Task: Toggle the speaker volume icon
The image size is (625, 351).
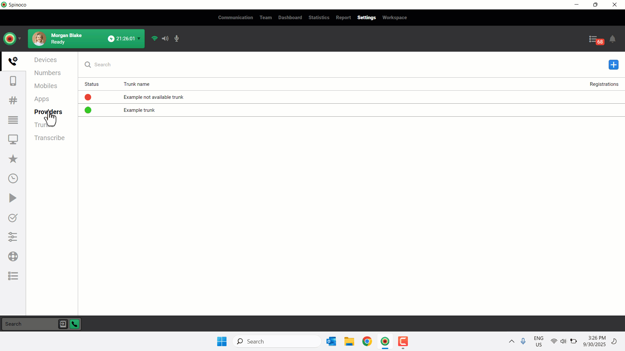Action: tap(165, 39)
